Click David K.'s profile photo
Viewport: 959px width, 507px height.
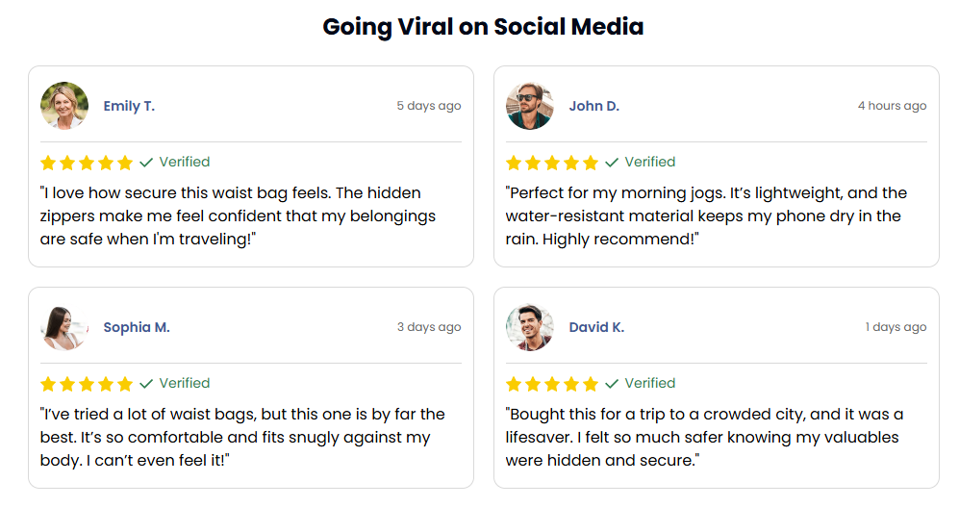[530, 327]
